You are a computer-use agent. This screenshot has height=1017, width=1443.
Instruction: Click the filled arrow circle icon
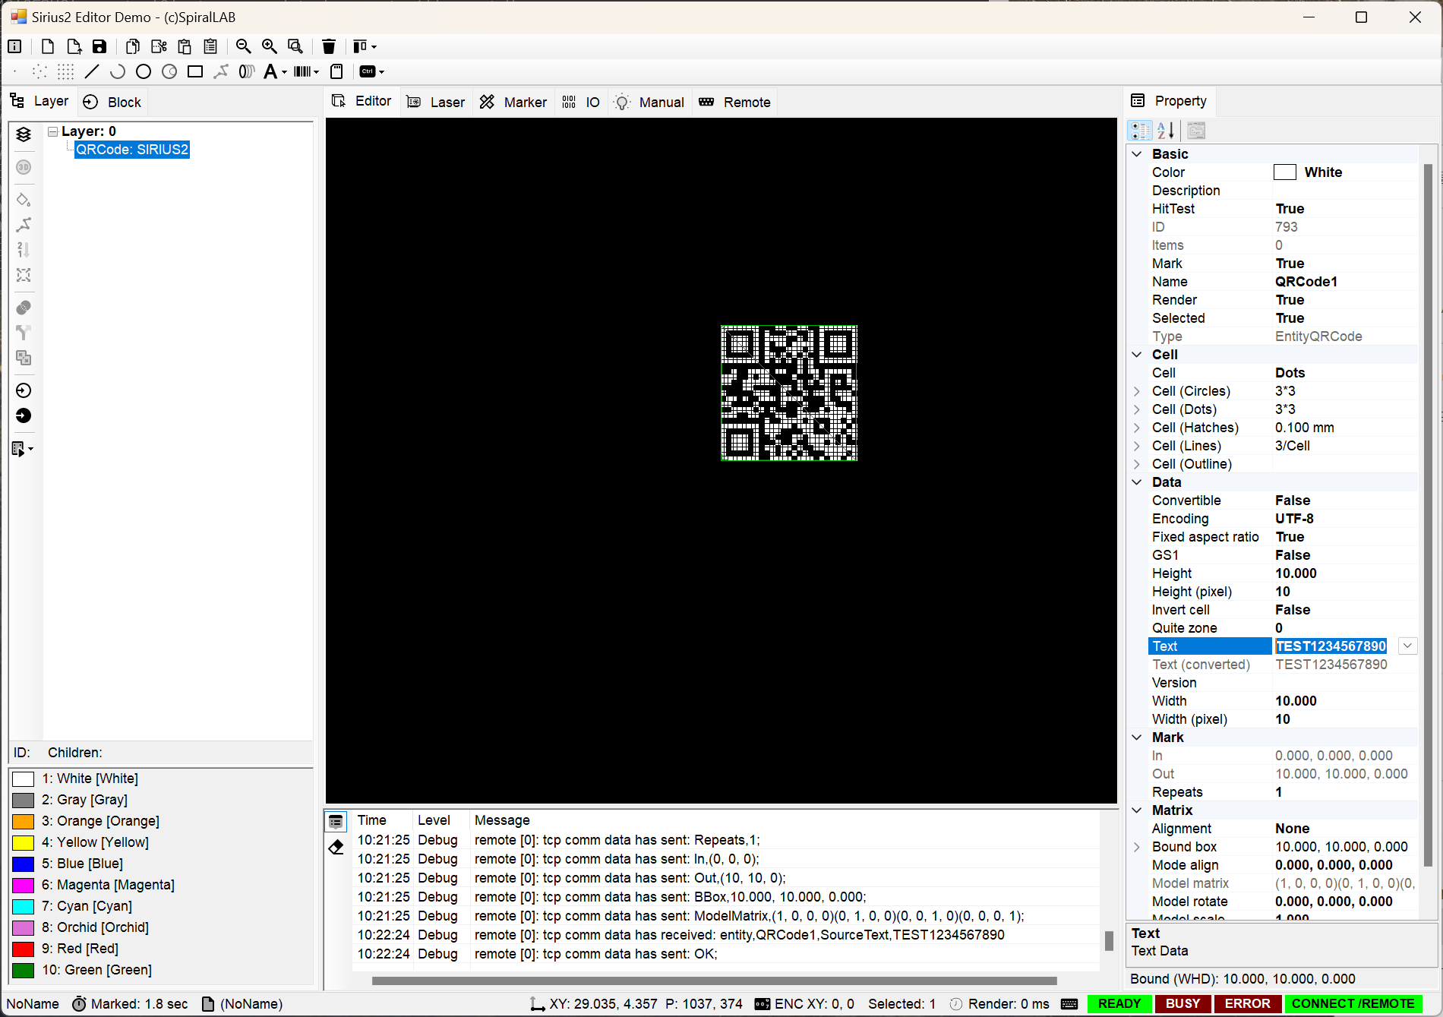pyautogui.click(x=24, y=415)
